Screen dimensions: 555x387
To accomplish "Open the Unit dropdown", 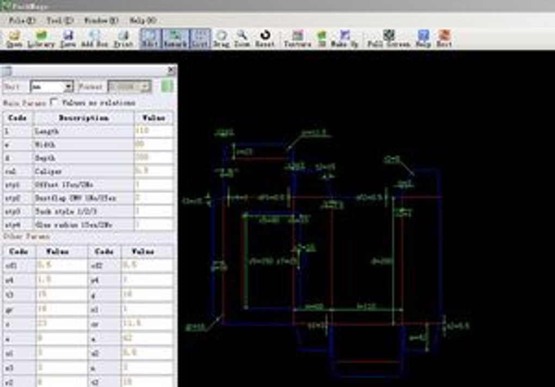I will pos(69,87).
